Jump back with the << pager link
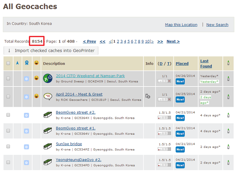This screenshot has height=173, width=243. click(103, 41)
